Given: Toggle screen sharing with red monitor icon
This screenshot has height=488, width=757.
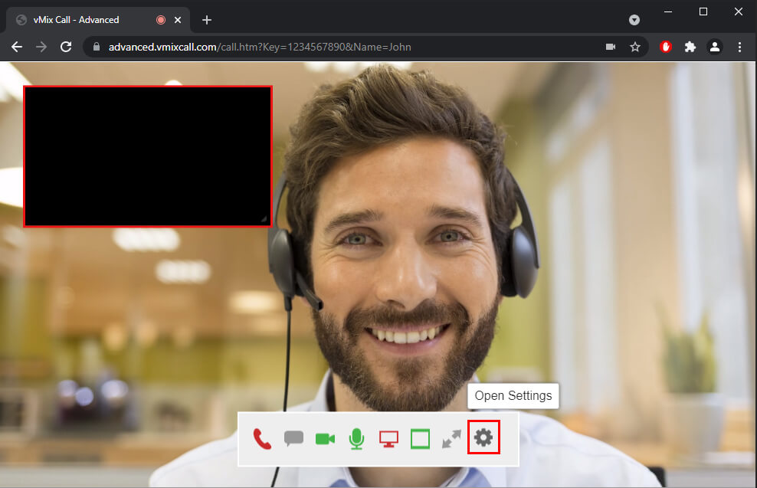Looking at the screenshot, I should [388, 439].
